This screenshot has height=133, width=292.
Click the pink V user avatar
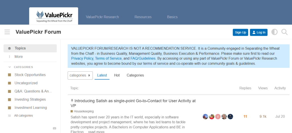pos(218,117)
